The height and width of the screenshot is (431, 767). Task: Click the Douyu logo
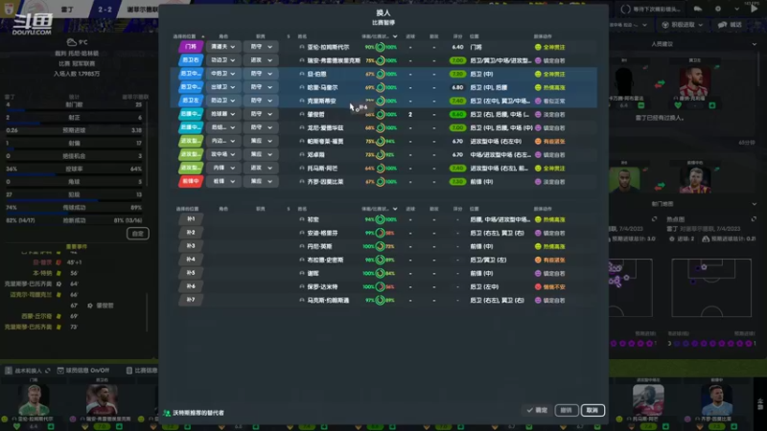(x=33, y=25)
